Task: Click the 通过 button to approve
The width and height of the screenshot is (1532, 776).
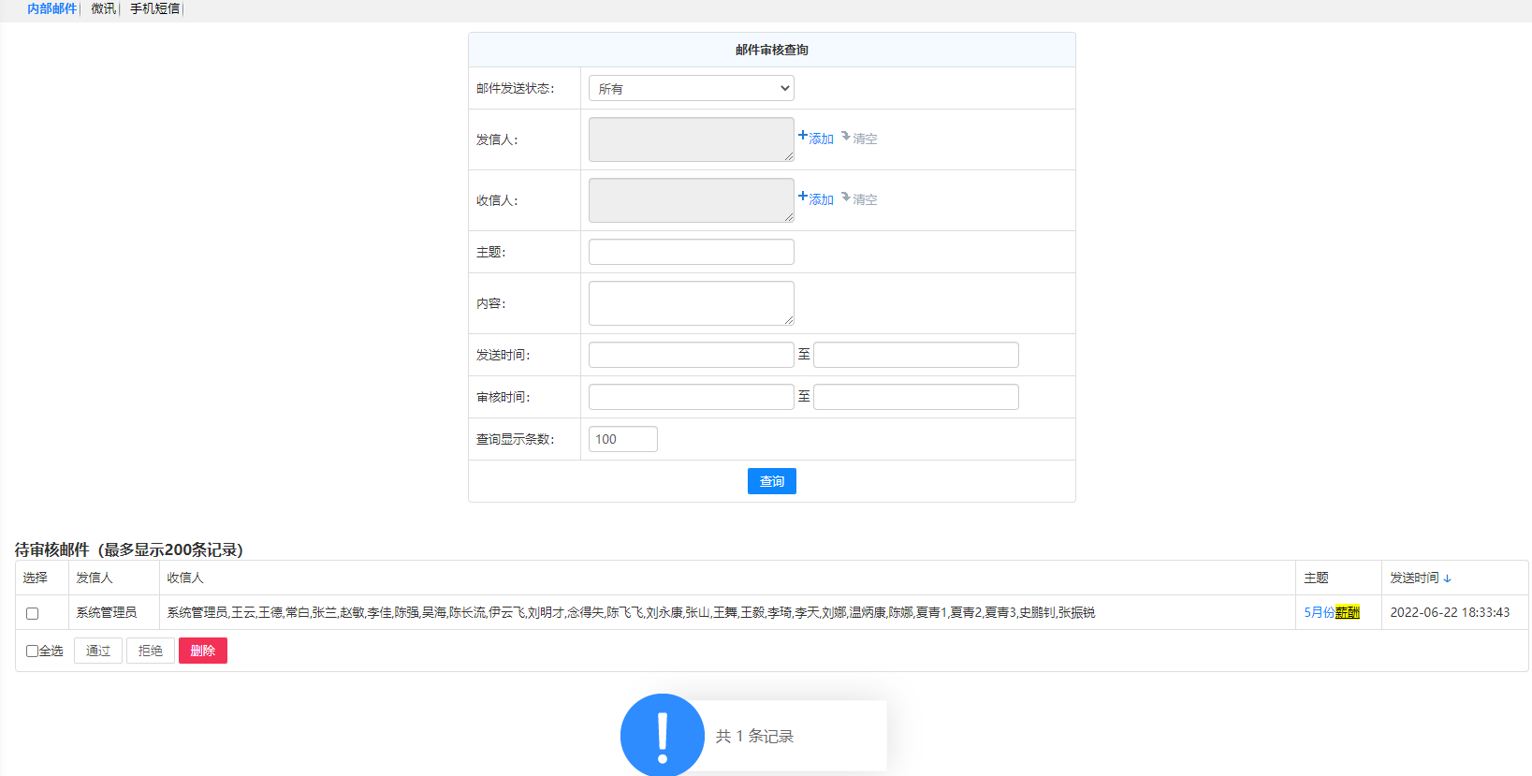Action: tap(98, 651)
